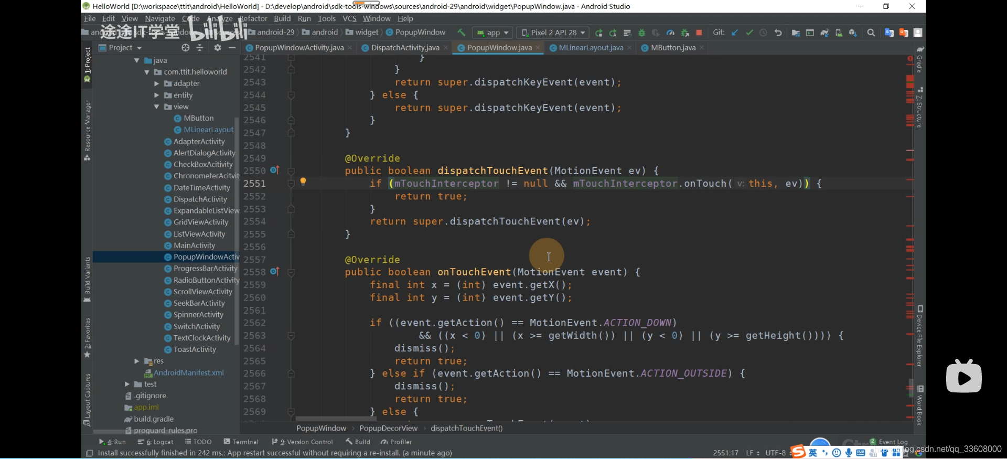The width and height of the screenshot is (1007, 459).
Task: Open Search Everywhere magnifier icon
Action: pos(871,33)
